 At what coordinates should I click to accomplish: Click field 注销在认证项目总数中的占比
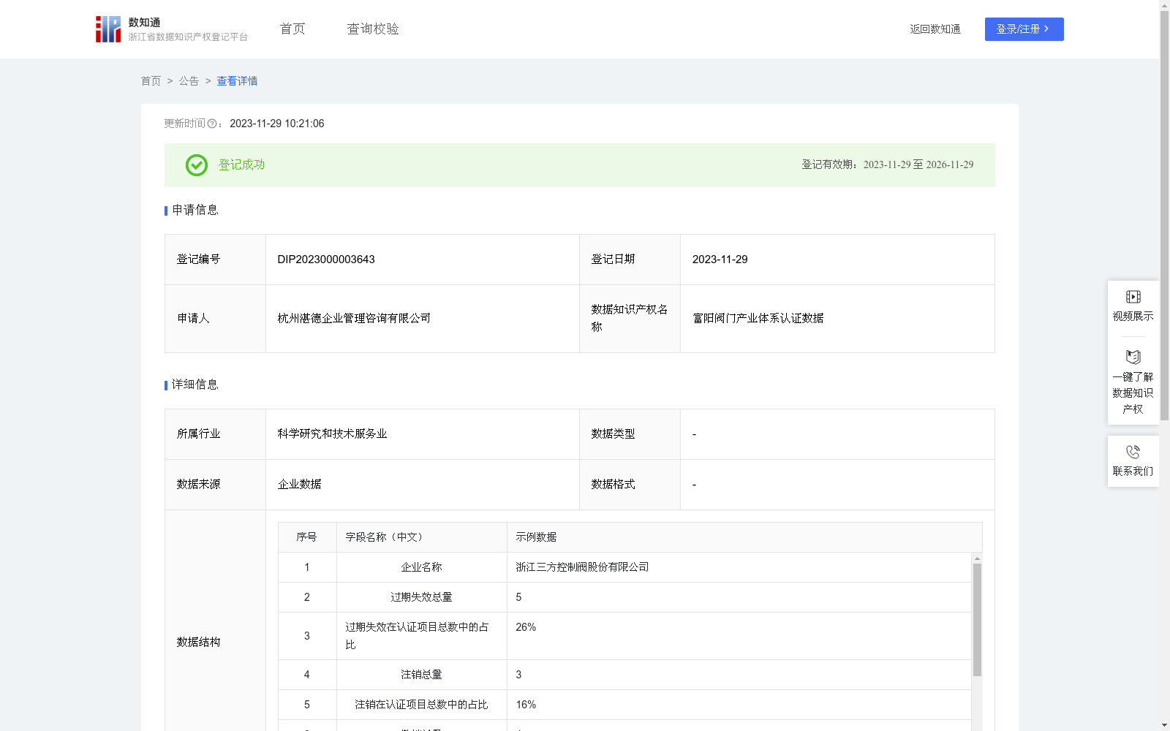coord(421,705)
